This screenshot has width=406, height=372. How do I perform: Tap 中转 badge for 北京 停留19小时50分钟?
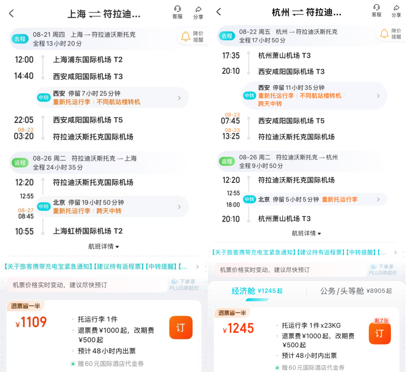point(43,207)
